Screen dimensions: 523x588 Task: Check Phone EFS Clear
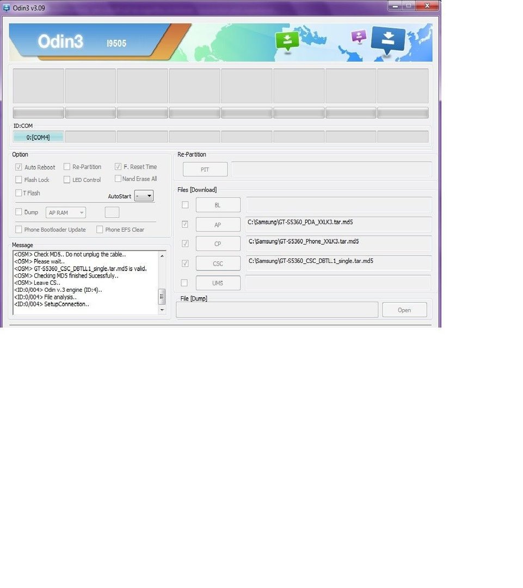[100, 229]
